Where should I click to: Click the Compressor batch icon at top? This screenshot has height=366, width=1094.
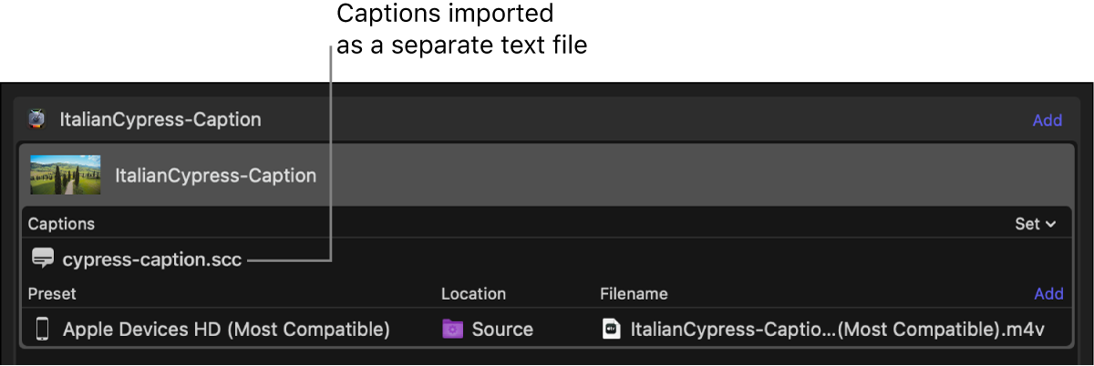point(37,119)
